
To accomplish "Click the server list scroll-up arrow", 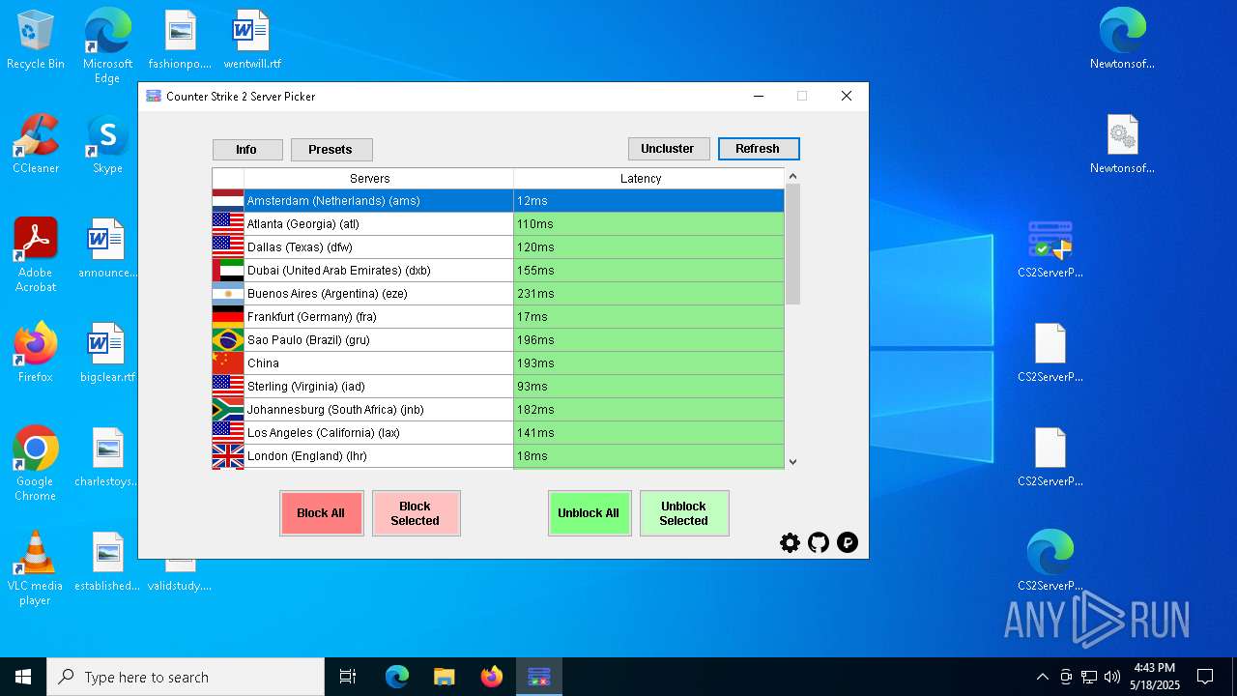I will (x=792, y=176).
